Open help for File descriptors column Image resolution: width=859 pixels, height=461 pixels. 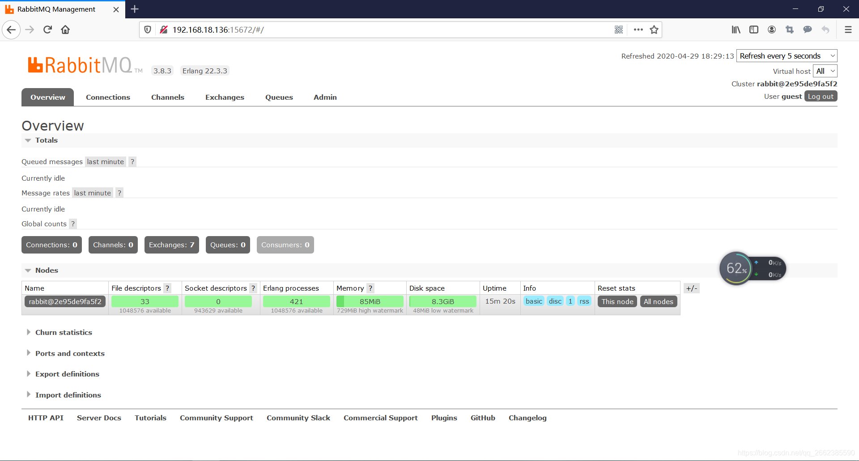167,288
